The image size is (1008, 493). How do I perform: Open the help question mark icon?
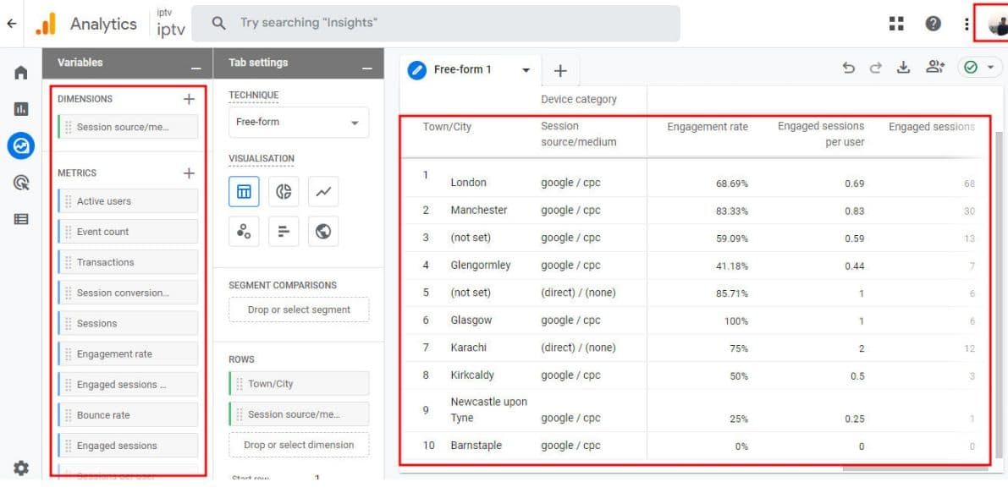click(933, 24)
